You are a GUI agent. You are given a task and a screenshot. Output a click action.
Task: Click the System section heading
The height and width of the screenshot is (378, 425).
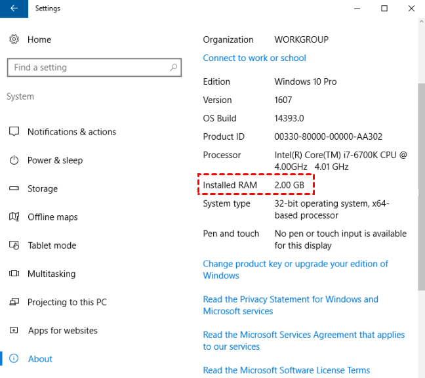coord(20,96)
